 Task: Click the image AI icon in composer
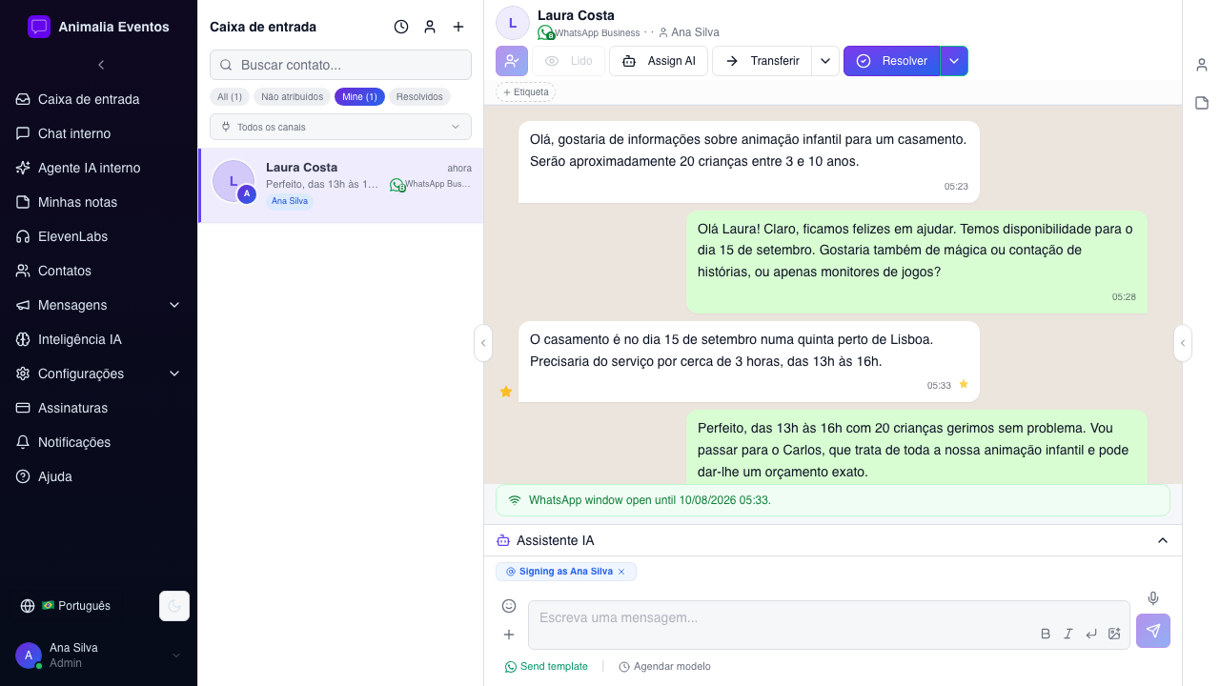pos(1114,634)
